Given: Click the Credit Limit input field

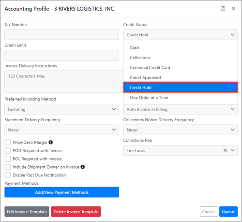Looking at the screenshot, I should [x=61, y=55].
